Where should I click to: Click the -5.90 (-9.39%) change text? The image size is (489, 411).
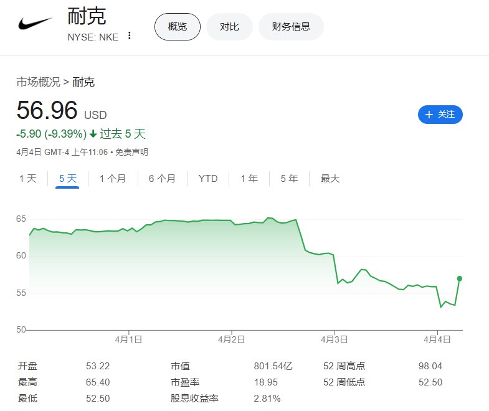[52, 134]
